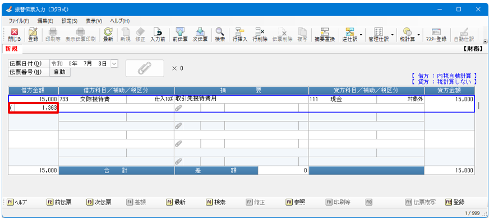Click the 新規 tab label
489x220 pixels.
point(12,49)
